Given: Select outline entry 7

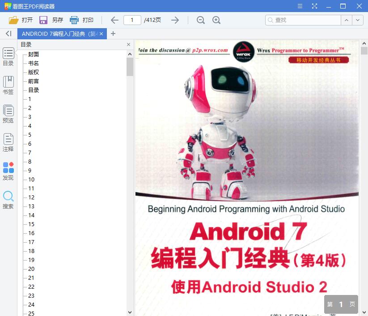Looking at the screenshot, I should (x=30, y=153).
